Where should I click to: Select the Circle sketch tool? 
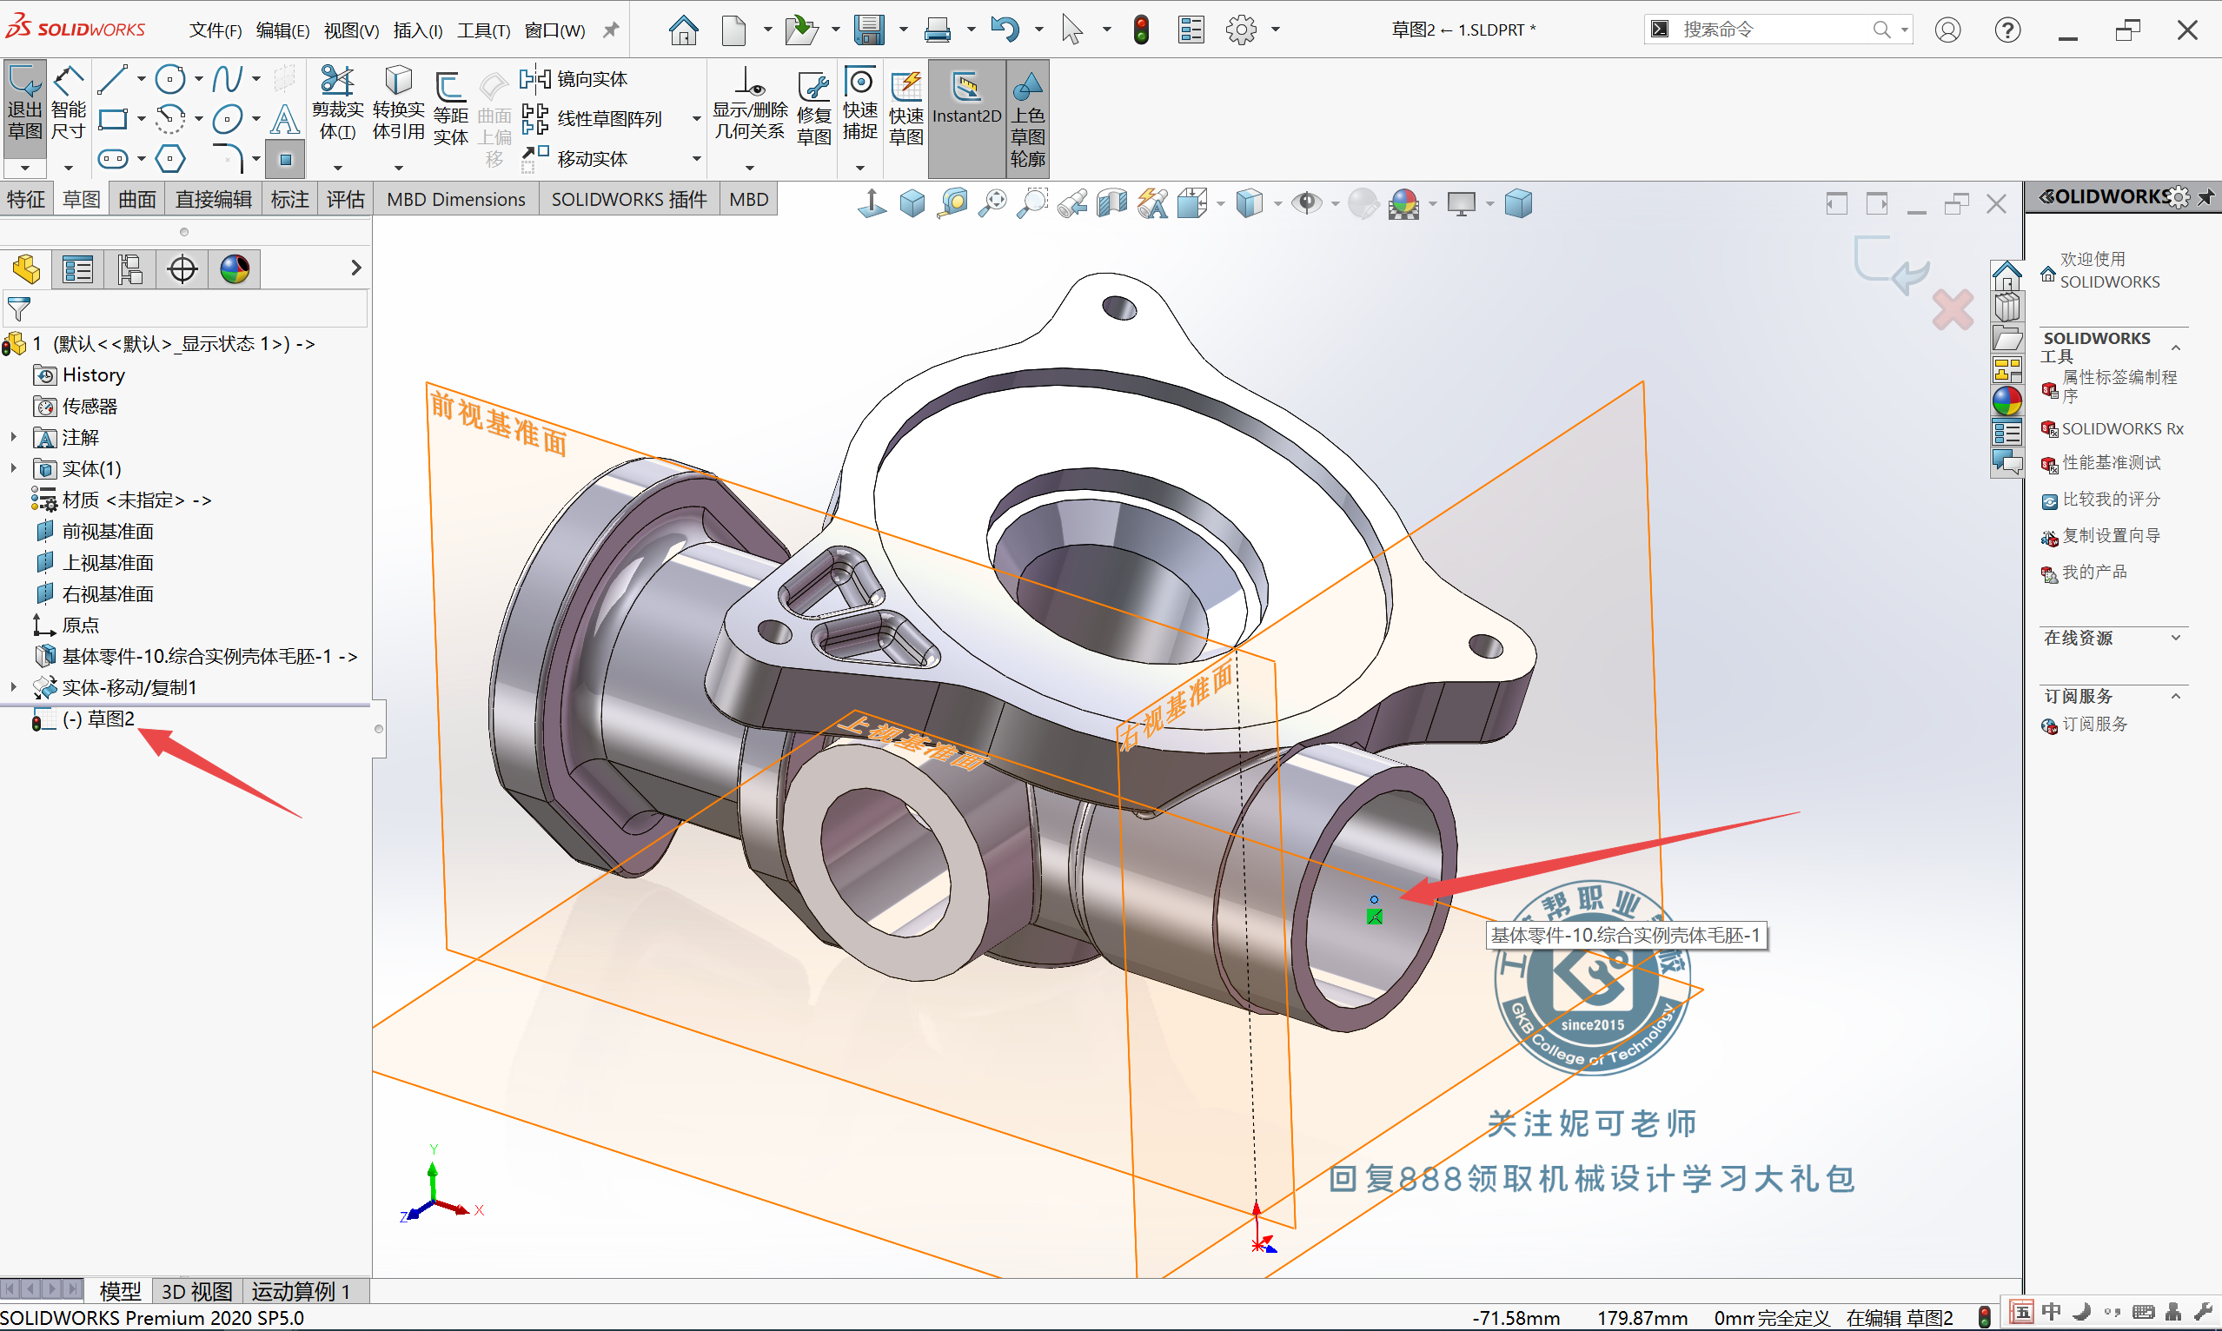point(169,79)
